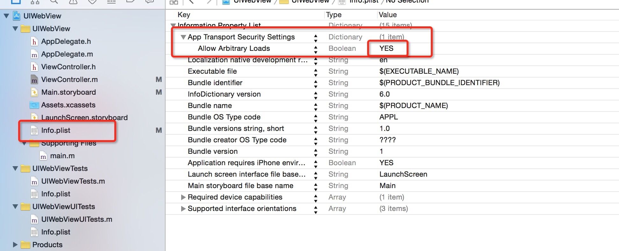
Task: Select the en localization value
Action: tap(383, 60)
